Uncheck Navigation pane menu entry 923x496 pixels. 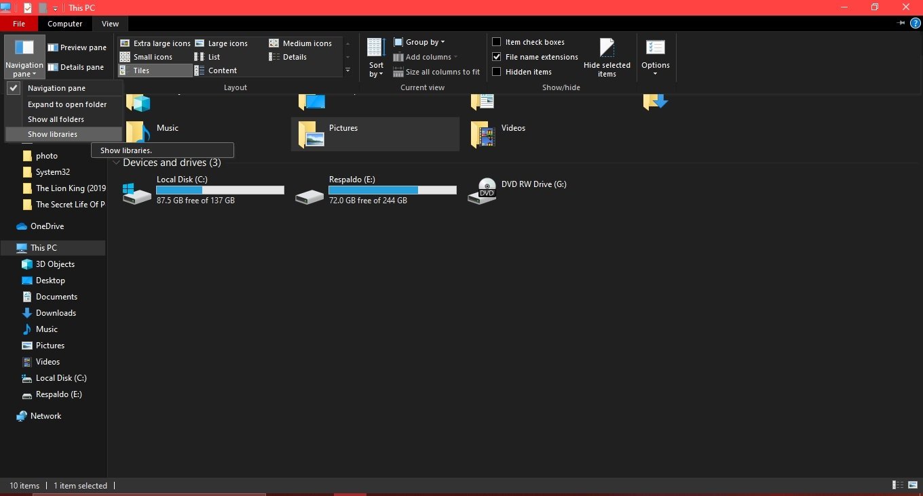[x=63, y=88]
